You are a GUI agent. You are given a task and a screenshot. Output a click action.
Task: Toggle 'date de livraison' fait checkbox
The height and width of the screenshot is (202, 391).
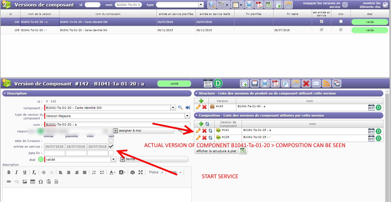111,141
